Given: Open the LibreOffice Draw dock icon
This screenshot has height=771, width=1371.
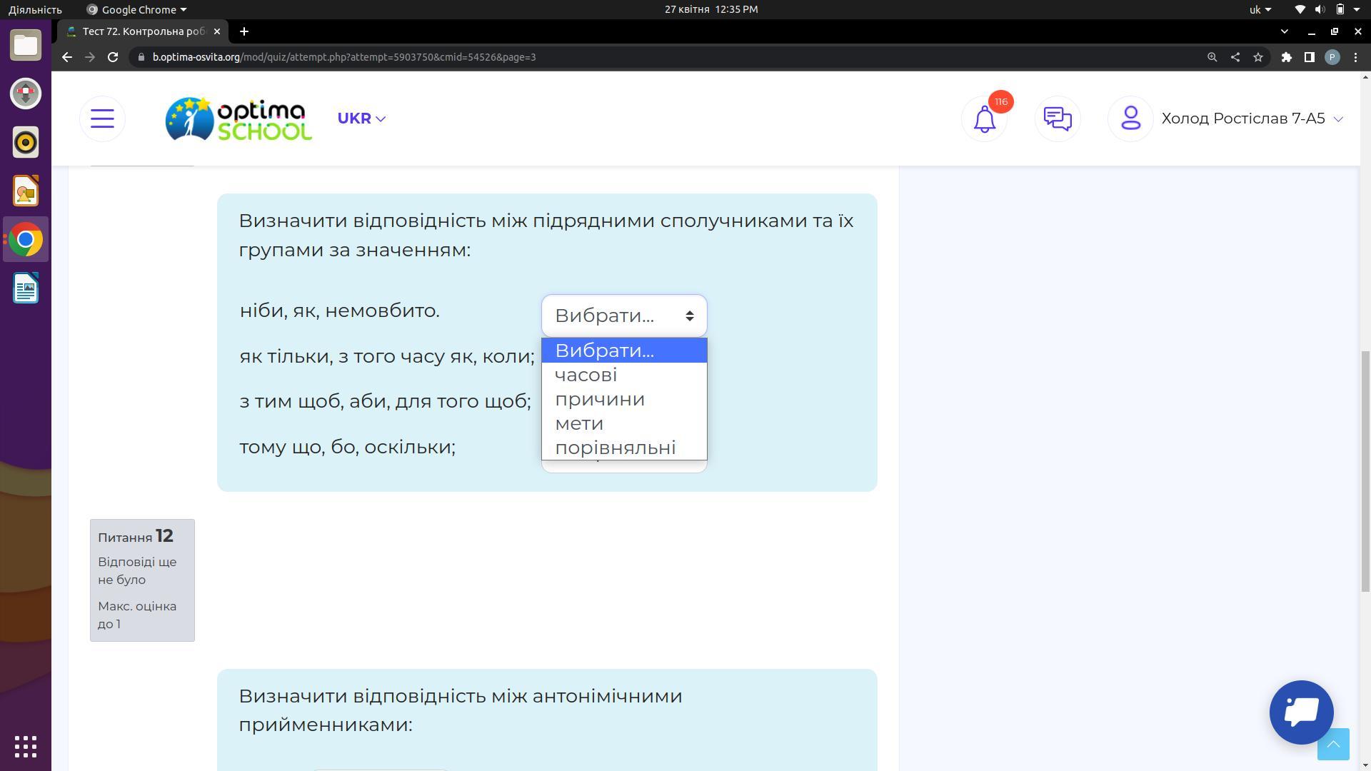Looking at the screenshot, I should [26, 191].
